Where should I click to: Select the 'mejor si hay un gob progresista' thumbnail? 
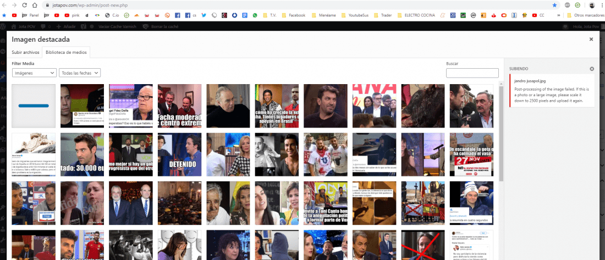pos(131,154)
